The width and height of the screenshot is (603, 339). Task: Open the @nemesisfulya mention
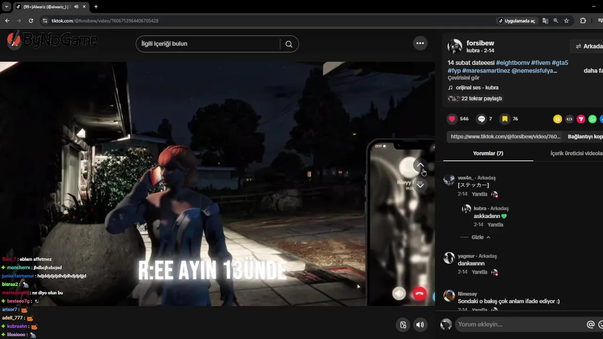(x=534, y=71)
